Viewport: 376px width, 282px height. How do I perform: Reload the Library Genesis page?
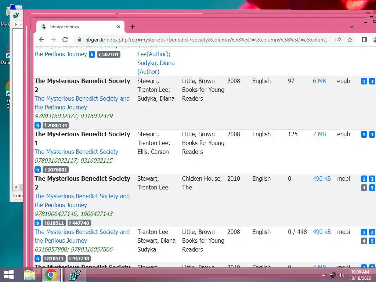(65, 40)
